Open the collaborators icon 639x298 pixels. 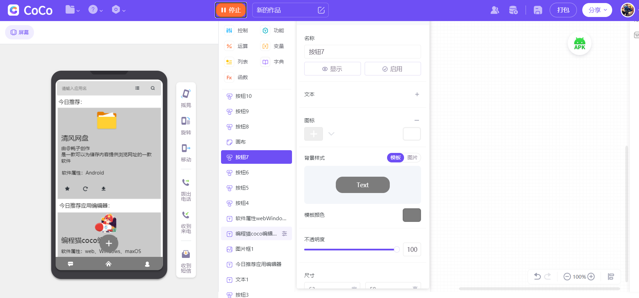[x=495, y=10]
